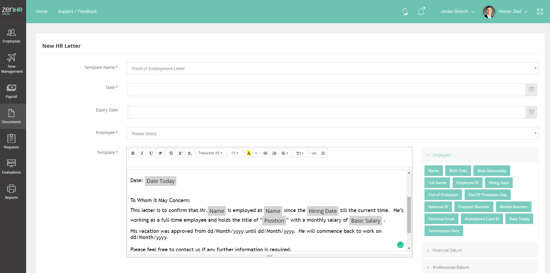Open Support / Feedback in top navigation

pyautogui.click(x=77, y=11)
